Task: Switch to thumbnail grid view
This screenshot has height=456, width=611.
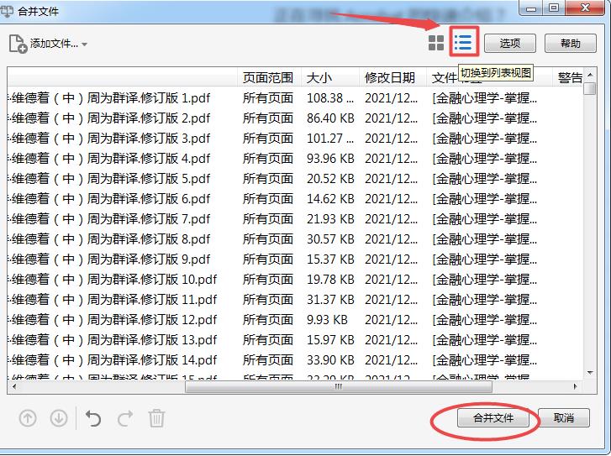Action: pos(436,43)
